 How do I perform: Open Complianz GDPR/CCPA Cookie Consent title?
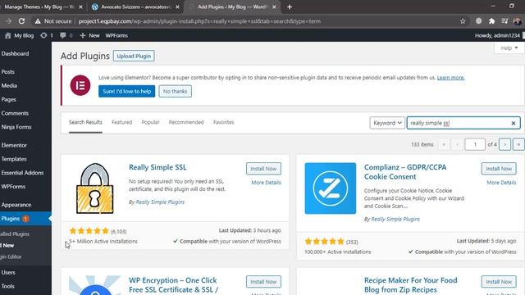[405, 172]
